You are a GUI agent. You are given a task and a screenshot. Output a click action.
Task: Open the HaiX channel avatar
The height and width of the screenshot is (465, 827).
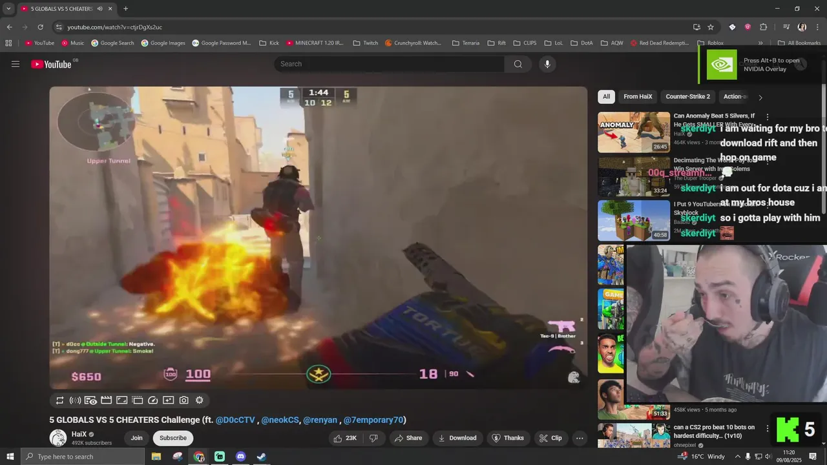click(58, 439)
